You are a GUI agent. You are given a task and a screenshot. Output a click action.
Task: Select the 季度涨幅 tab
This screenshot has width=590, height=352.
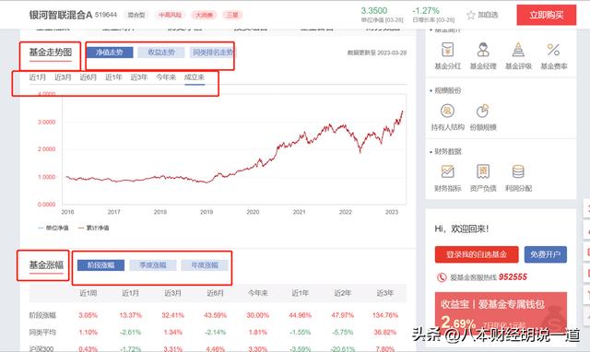tap(153, 265)
